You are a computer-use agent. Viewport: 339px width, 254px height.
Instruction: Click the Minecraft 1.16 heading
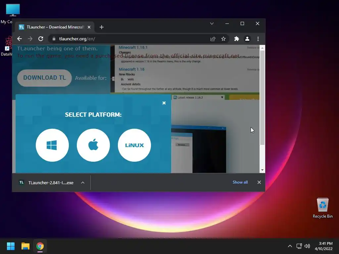coord(131,69)
